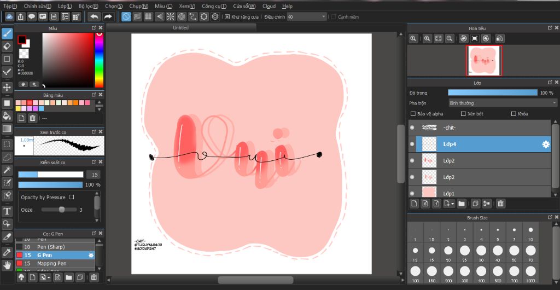This screenshot has height=290, width=560.
Task: Enable concentric circle snap guide
Action: click(182, 17)
